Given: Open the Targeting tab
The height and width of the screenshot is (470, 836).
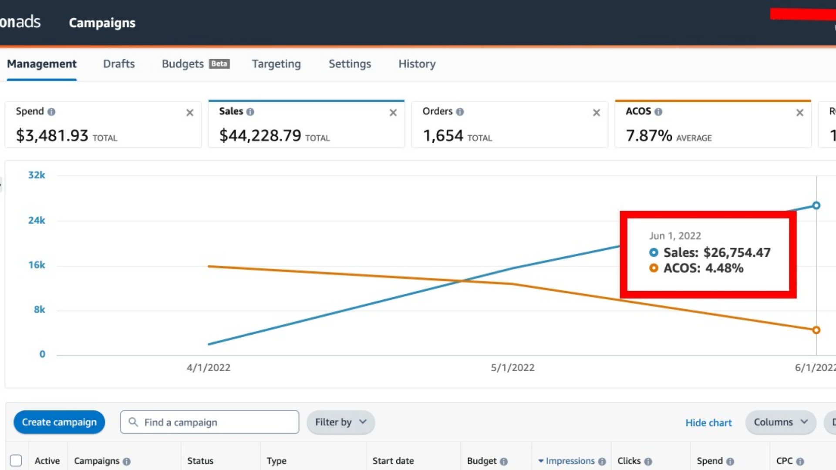Looking at the screenshot, I should coord(276,64).
